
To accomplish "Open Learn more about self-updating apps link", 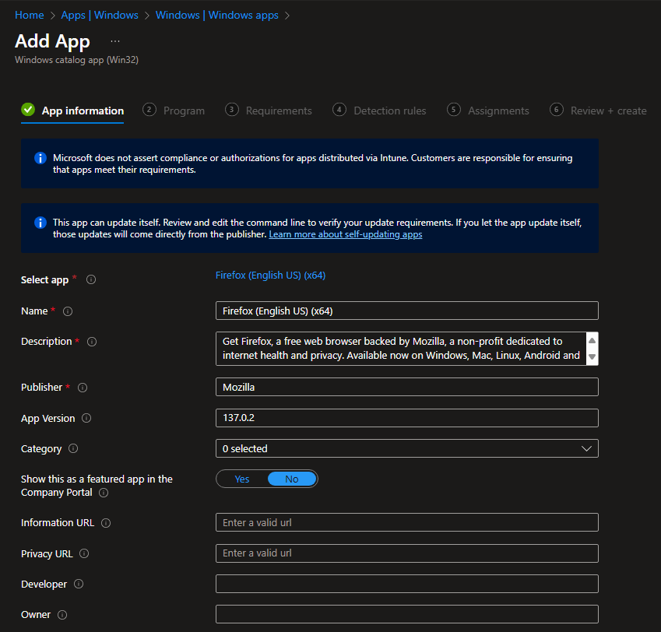I will [x=345, y=234].
